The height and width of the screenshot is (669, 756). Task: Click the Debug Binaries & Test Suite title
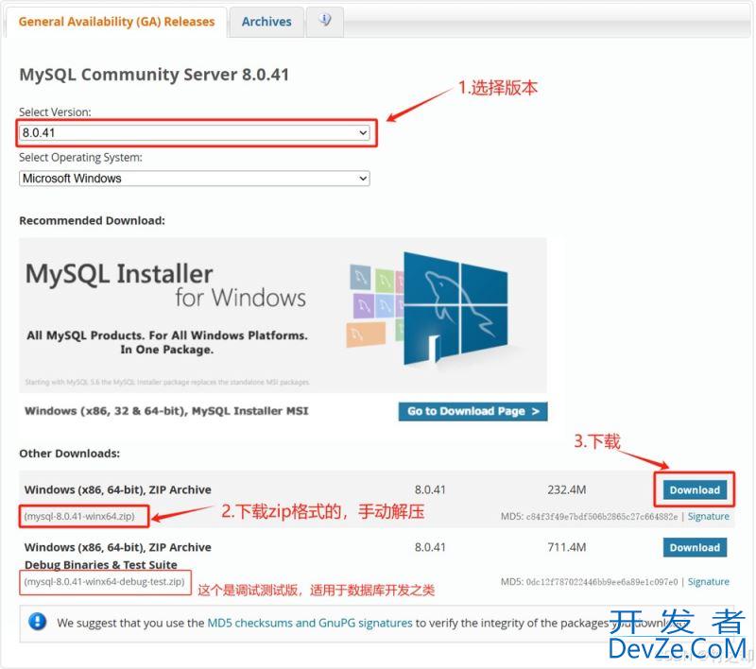tap(101, 564)
